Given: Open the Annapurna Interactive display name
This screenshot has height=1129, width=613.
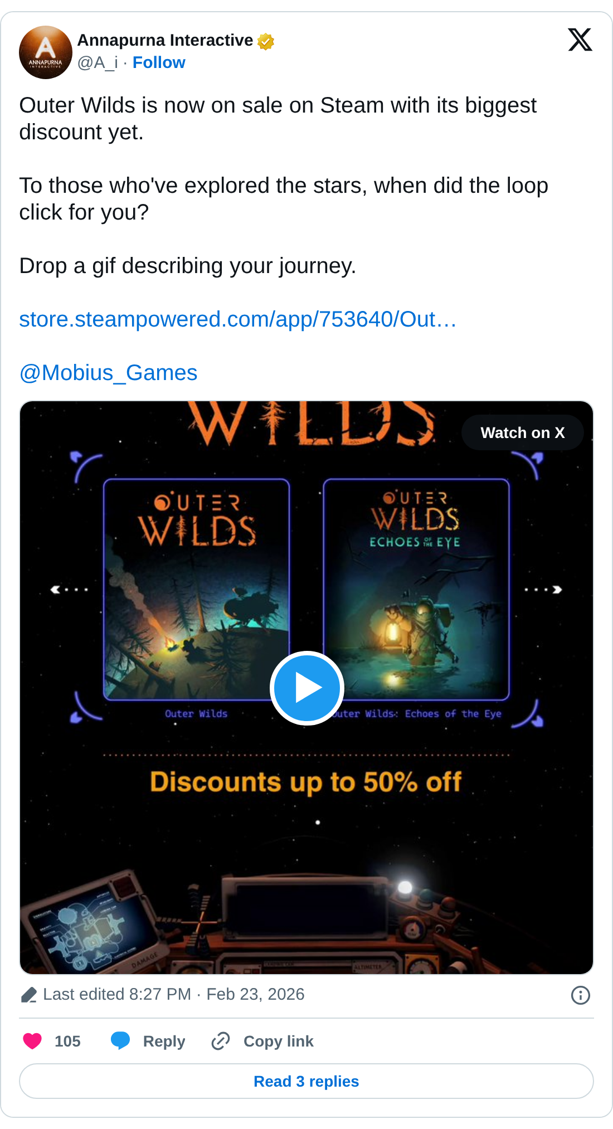Looking at the screenshot, I should [x=165, y=40].
